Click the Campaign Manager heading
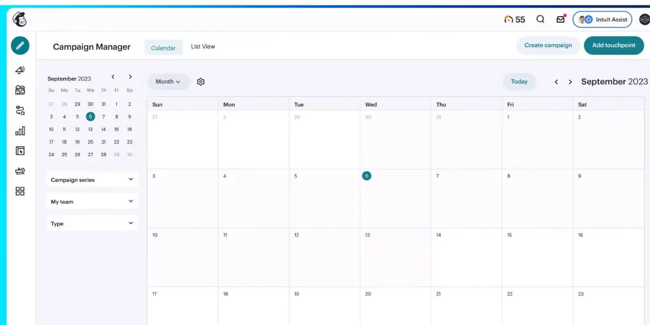 (x=92, y=47)
